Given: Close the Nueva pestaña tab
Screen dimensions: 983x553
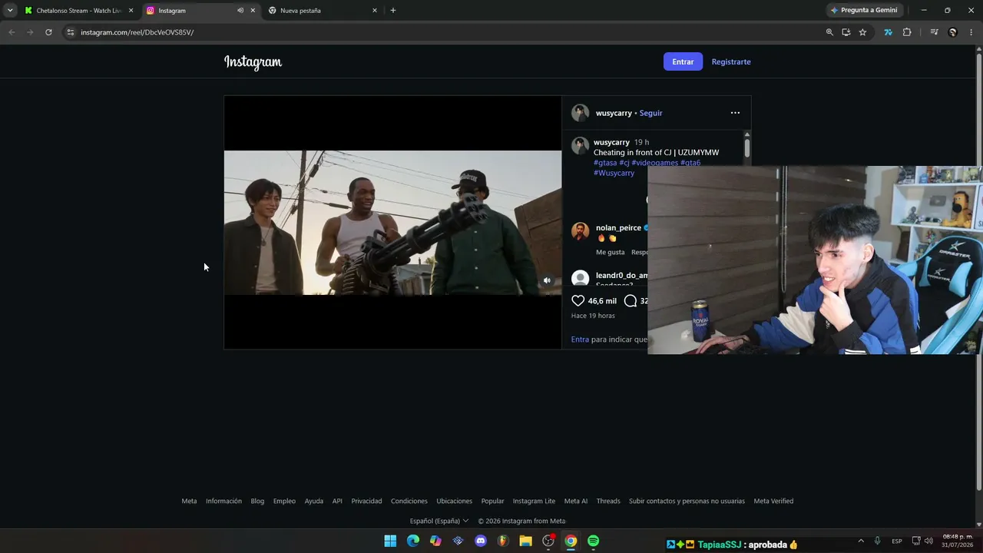Looking at the screenshot, I should point(375,11).
